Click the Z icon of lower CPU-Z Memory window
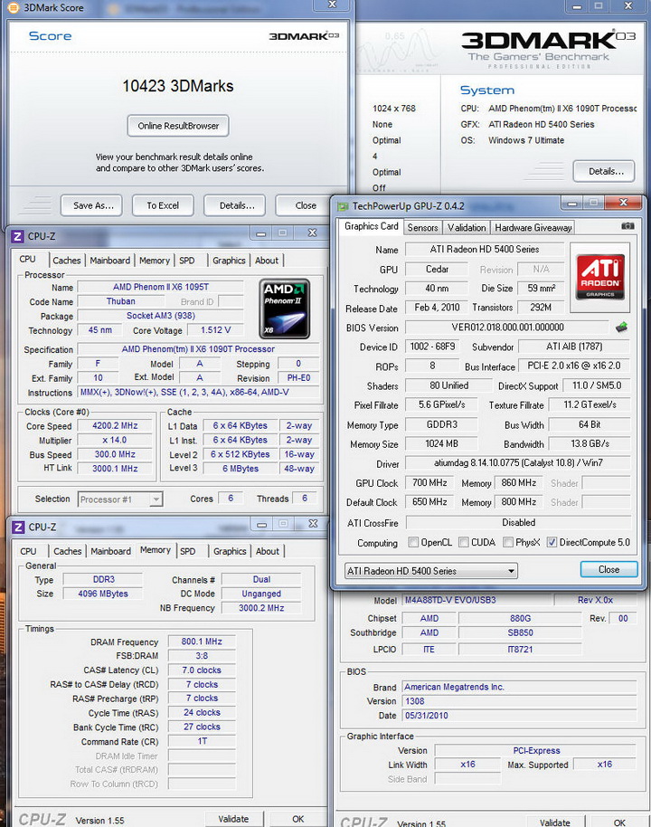651x827 pixels. point(18,527)
